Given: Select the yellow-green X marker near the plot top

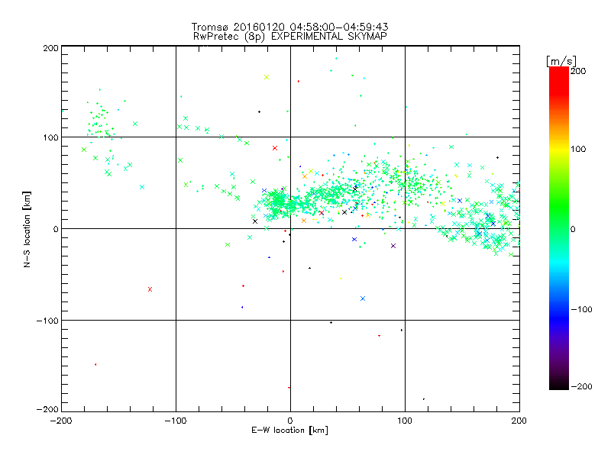Looking at the screenshot, I should [267, 77].
